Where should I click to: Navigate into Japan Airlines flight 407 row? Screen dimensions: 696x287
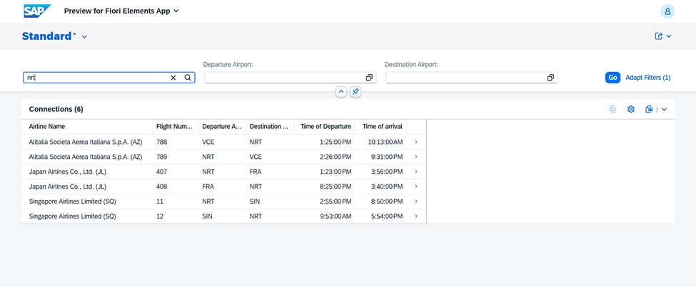tap(416, 172)
